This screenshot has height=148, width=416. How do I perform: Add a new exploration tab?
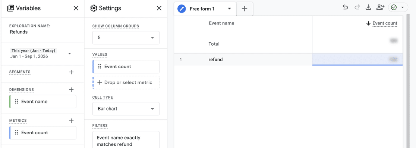coord(245,9)
